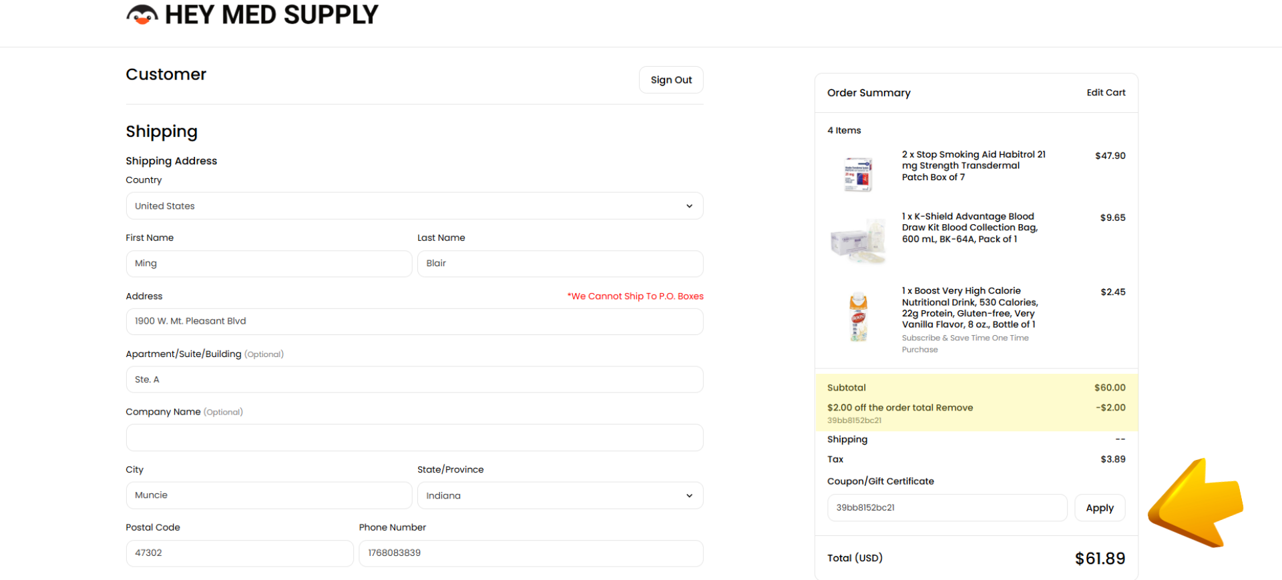Click the Postal Code field
Image resolution: width=1282 pixels, height=580 pixels.
[239, 553]
